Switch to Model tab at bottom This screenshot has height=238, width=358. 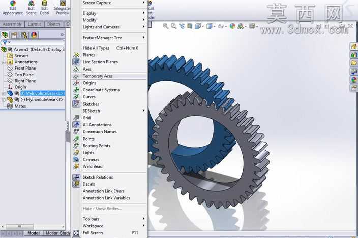pos(34,233)
